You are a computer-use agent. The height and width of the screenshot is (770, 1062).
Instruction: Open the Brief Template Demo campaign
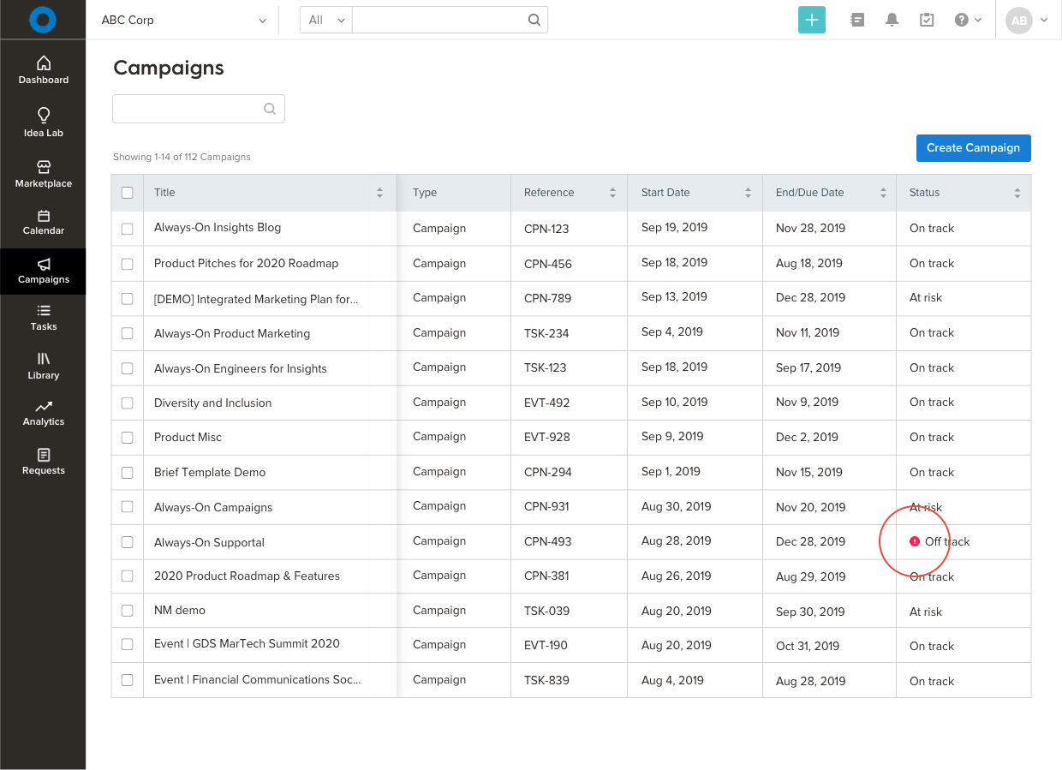point(210,472)
